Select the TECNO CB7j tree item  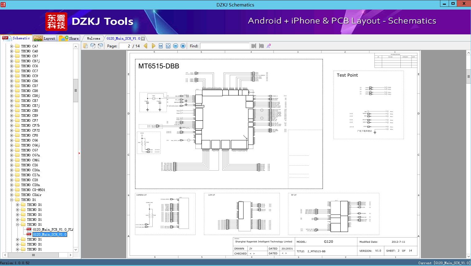(x=30, y=61)
